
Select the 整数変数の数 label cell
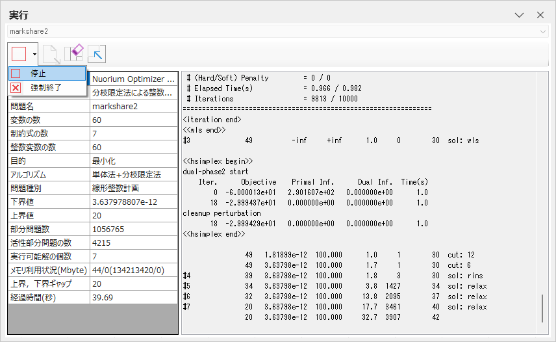point(49,147)
